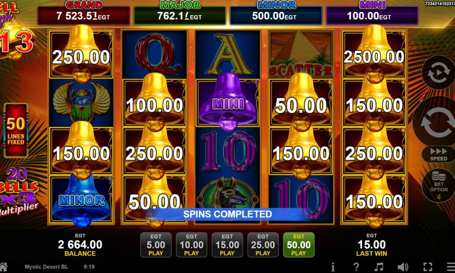Image resolution: width=455 pixels, height=273 pixels.
Task: Start autoplay with the small circular arrows icon
Action: 439,72
